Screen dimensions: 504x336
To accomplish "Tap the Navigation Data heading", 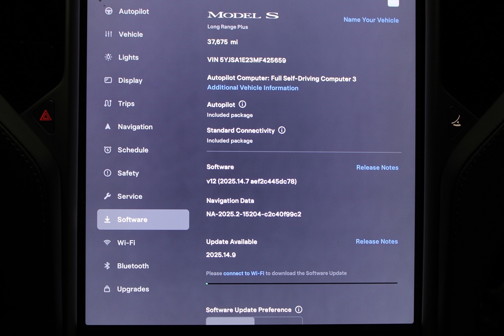I will click(230, 201).
